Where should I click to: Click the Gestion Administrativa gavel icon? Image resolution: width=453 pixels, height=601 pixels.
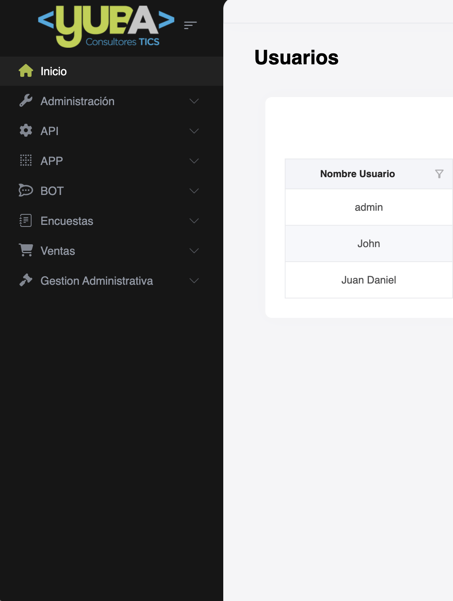(26, 280)
